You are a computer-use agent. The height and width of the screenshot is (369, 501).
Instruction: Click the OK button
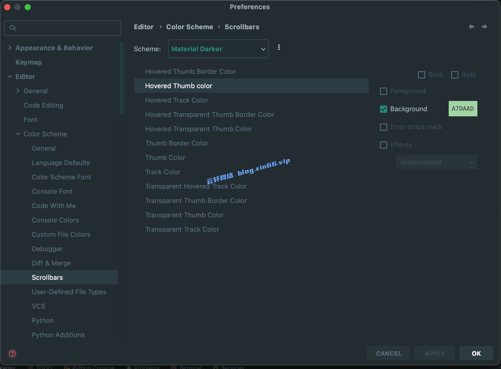pyautogui.click(x=476, y=353)
